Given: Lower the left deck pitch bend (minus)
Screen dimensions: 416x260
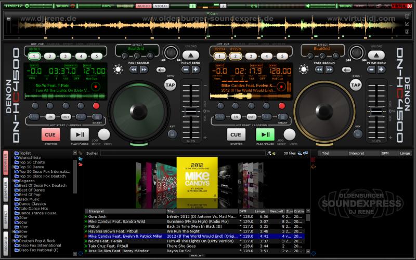Looking at the screenshot, I should click(186, 70).
